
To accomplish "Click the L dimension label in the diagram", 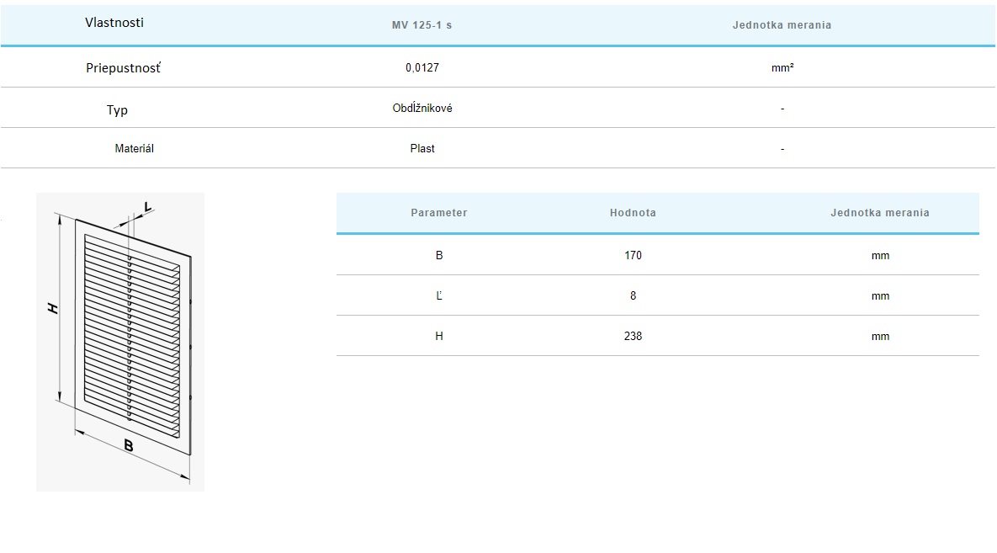I will [x=147, y=207].
